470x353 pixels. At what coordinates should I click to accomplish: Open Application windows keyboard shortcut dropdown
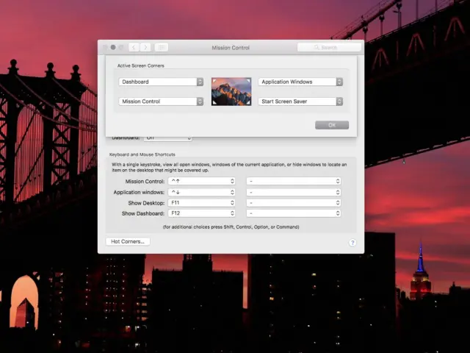tap(202, 192)
